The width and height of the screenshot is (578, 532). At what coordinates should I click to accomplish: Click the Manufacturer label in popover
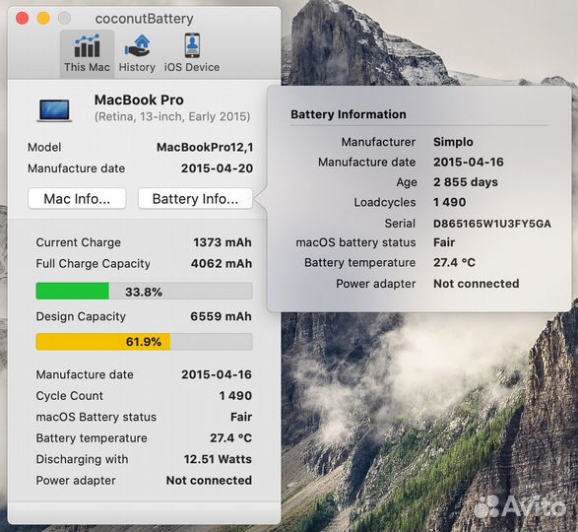click(x=378, y=142)
